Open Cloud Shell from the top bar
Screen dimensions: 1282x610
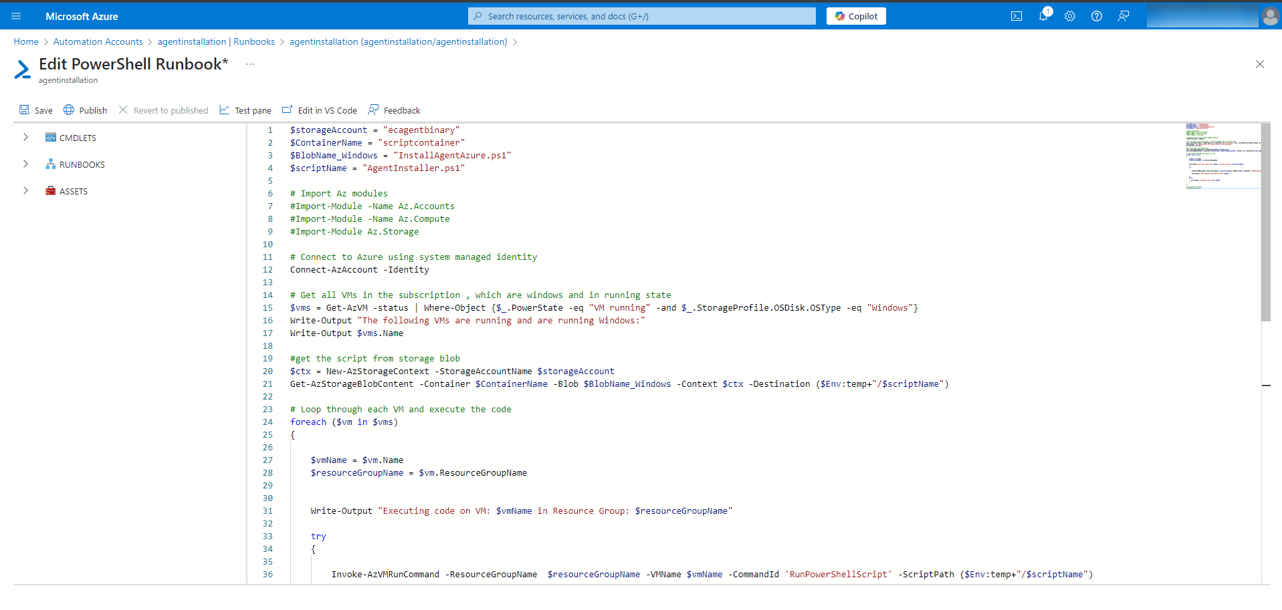[1016, 16]
